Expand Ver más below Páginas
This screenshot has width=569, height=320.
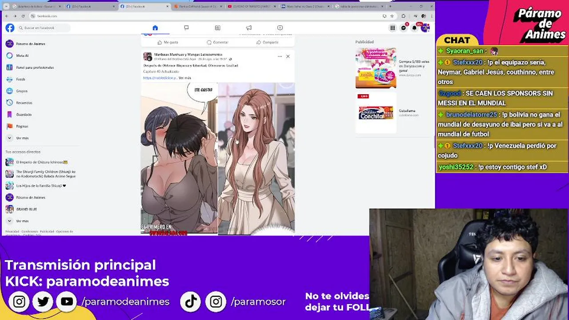point(22,138)
